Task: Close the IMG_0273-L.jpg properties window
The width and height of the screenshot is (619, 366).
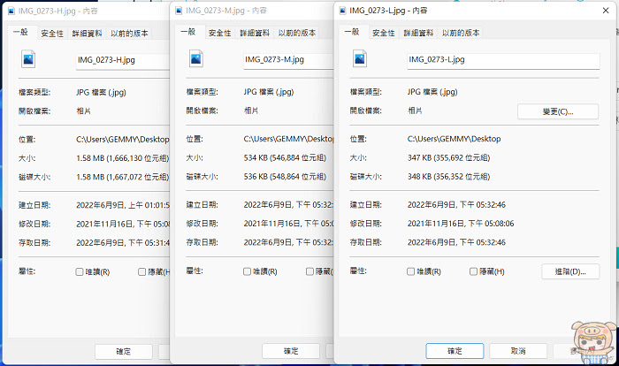Action: 606,11
